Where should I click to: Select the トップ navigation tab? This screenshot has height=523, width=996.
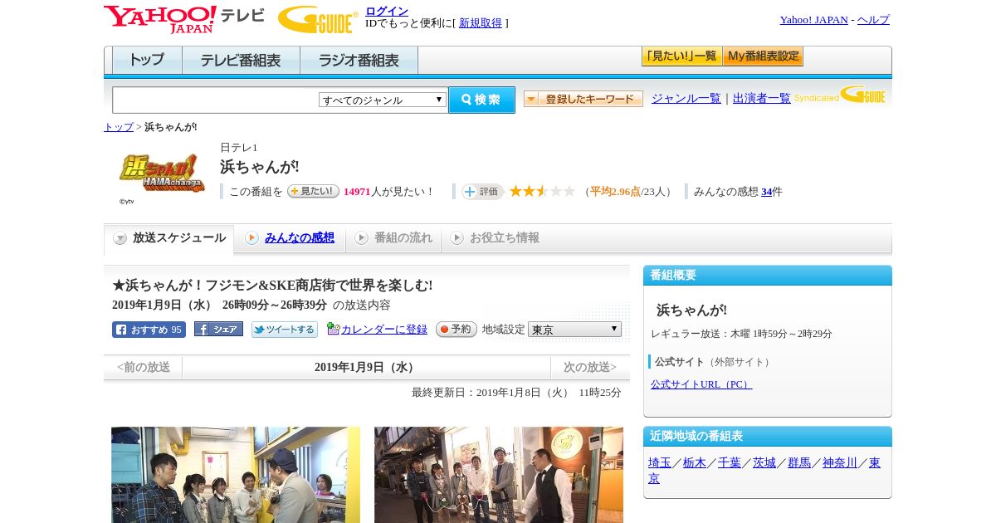[x=147, y=61]
